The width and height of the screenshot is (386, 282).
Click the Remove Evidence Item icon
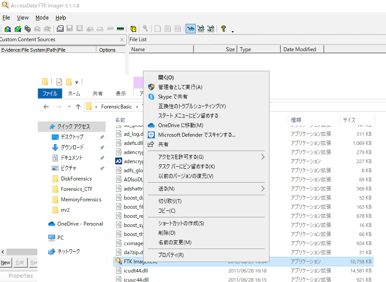(37, 29)
